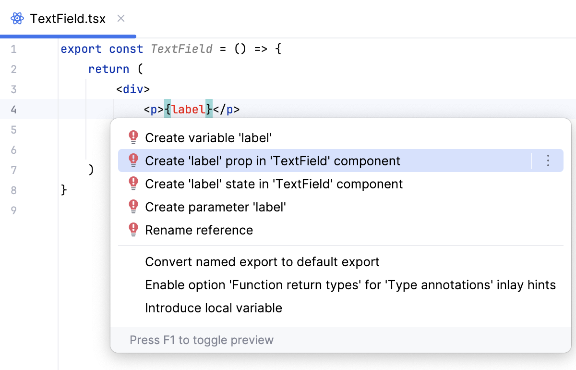576x370 pixels.
Task: Click line number 1 in the gutter
Action: (x=13, y=49)
